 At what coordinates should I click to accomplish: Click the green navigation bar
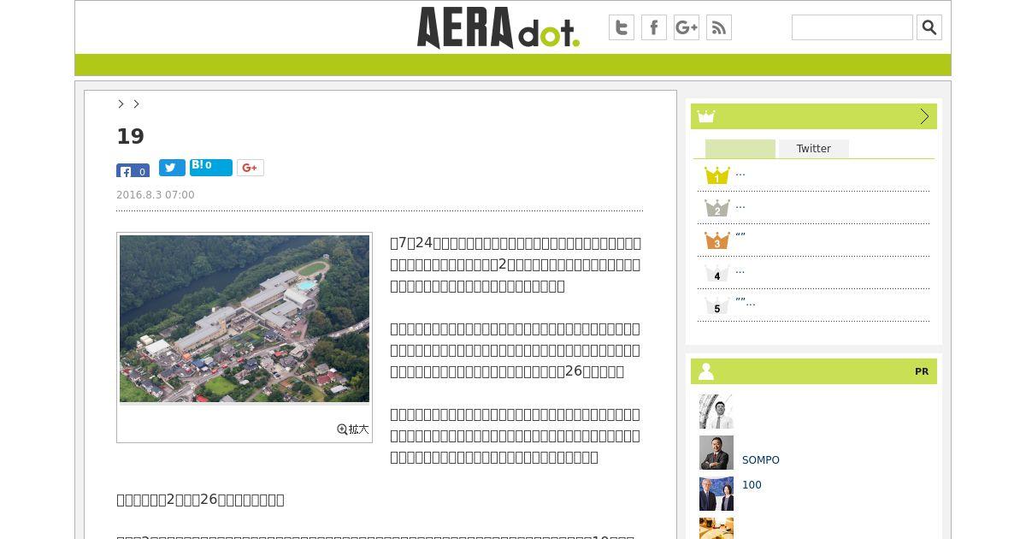(x=513, y=65)
